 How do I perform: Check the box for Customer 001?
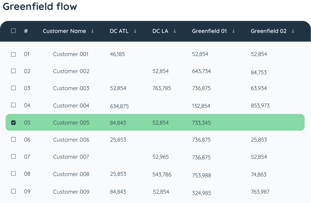pyautogui.click(x=13, y=54)
